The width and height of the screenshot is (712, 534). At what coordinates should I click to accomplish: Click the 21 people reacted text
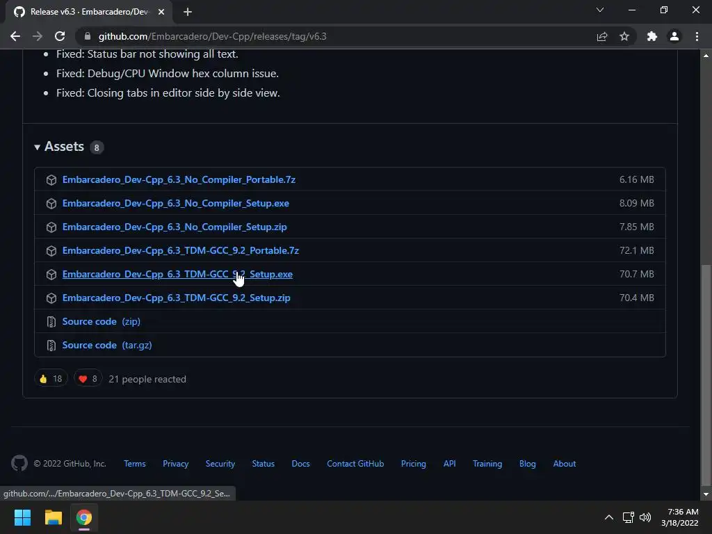pyautogui.click(x=147, y=379)
